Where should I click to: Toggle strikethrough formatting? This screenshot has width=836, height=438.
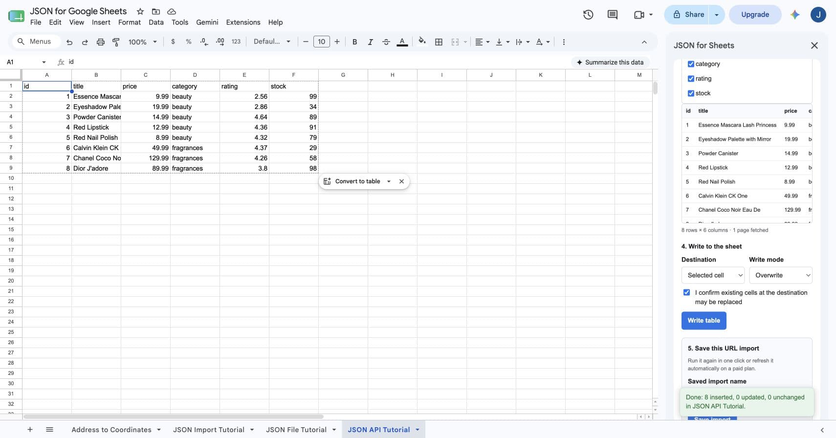pos(386,42)
